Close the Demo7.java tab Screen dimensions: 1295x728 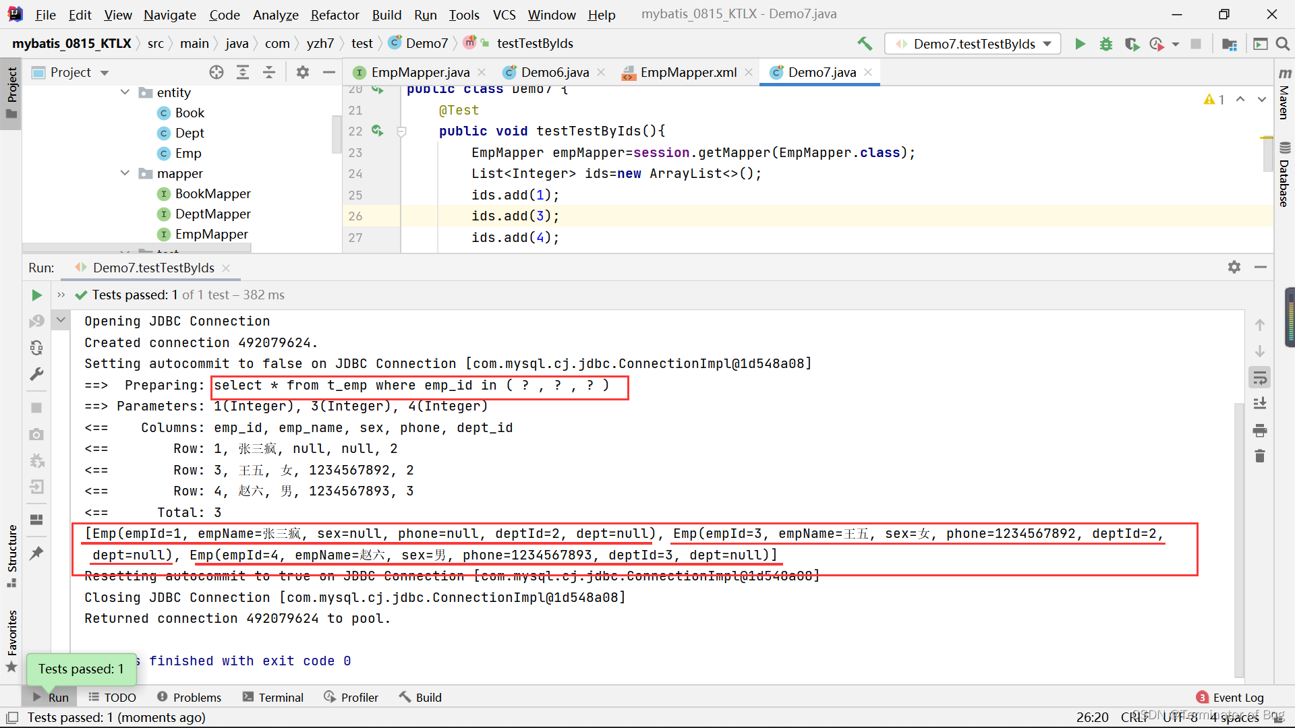869,72
